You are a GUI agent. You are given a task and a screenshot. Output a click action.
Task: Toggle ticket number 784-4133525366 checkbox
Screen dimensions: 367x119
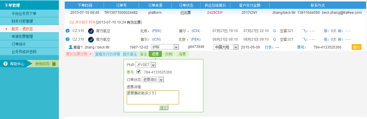(x=138, y=72)
